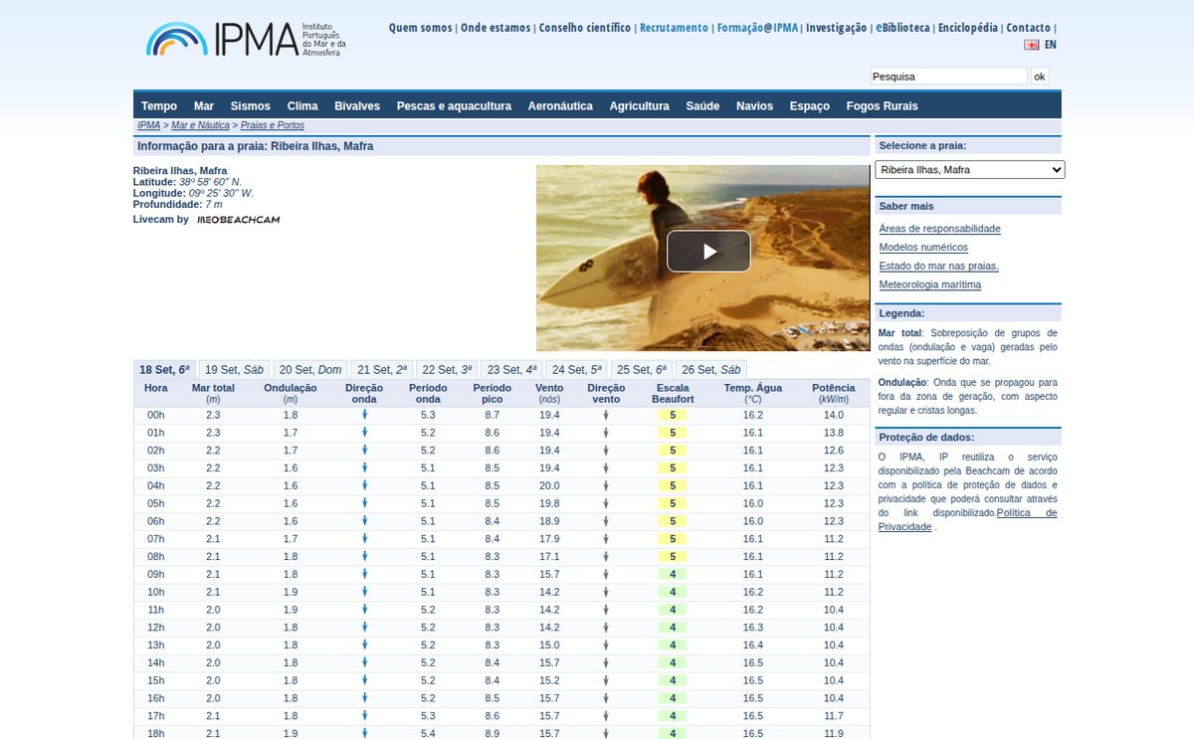Open the Pescas e aquacultura menu
This screenshot has height=739, width=1194.
point(454,106)
